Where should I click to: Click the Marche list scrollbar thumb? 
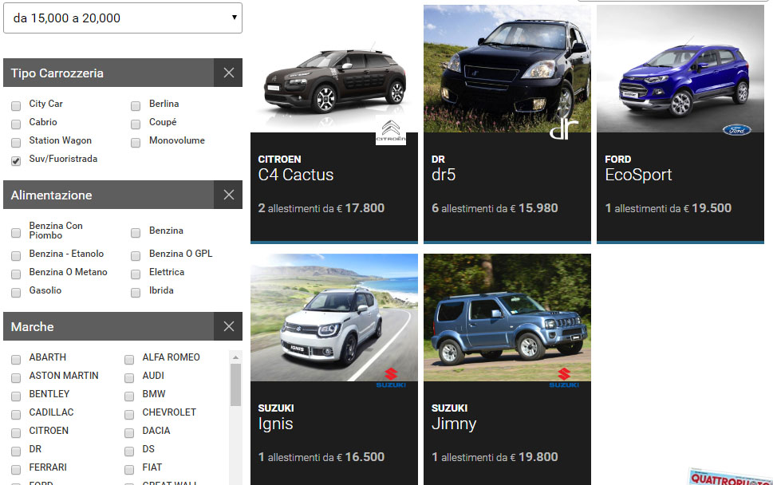235,385
